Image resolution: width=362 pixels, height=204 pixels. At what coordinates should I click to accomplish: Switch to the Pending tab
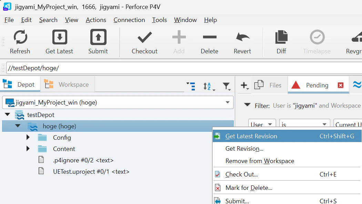(x=318, y=85)
